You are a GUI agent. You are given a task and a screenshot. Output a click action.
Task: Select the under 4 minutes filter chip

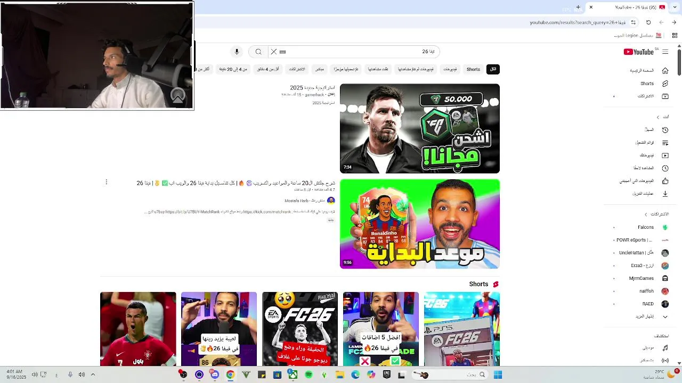pyautogui.click(x=268, y=69)
